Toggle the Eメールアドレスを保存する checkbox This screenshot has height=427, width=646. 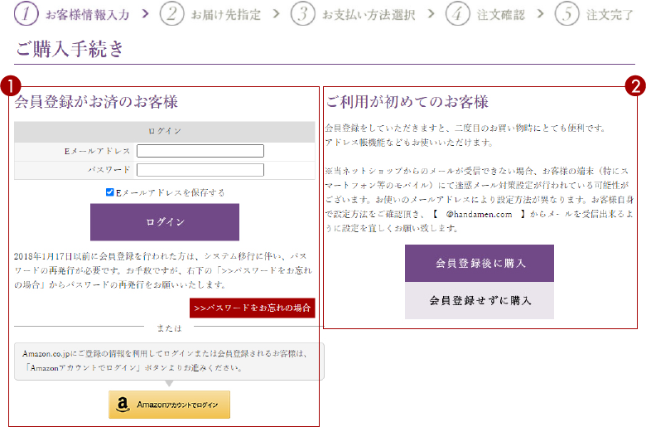pyautogui.click(x=110, y=192)
